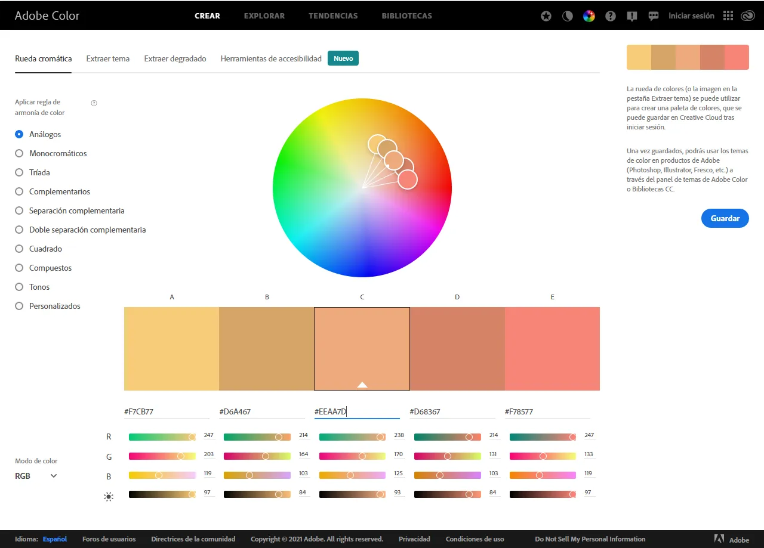Image resolution: width=764 pixels, height=548 pixels.
Task: Open Condiciones de uso footer link
Action: coord(475,539)
